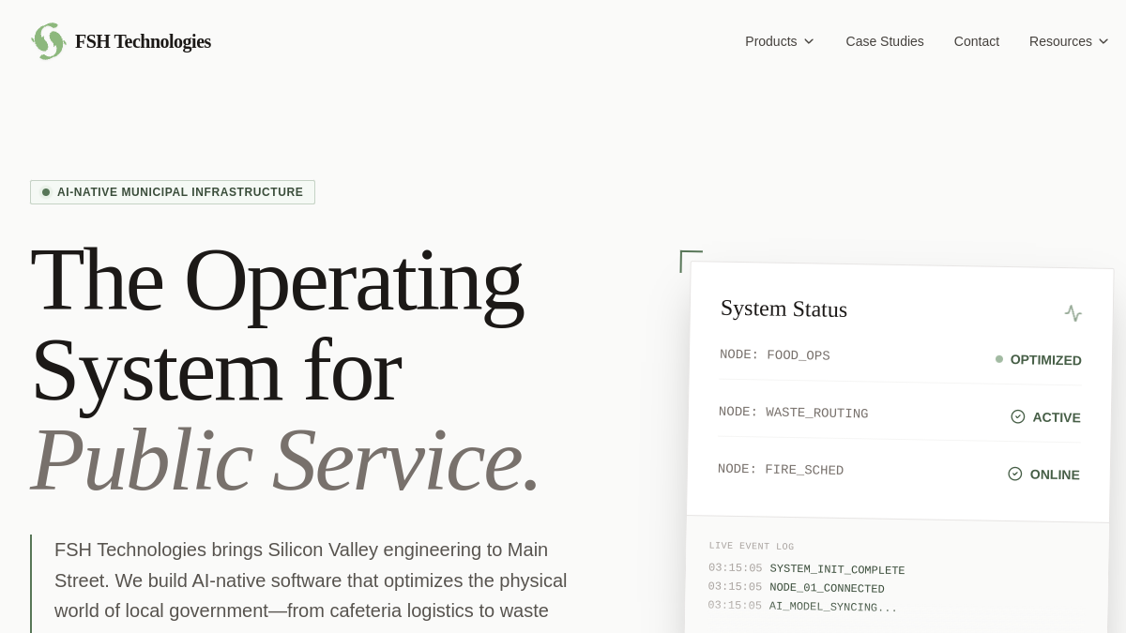Click the activity pulse icon in System Status

coord(1073,313)
